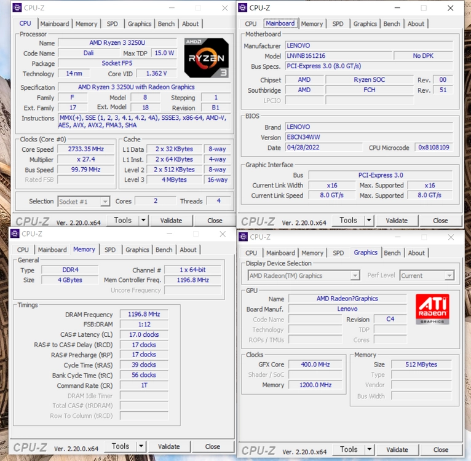Select CPU tab in the Mainboard window

tap(250, 24)
